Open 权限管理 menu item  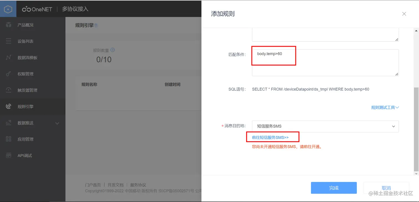pos(33,74)
